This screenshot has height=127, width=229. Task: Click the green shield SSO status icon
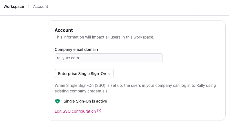click(57, 101)
